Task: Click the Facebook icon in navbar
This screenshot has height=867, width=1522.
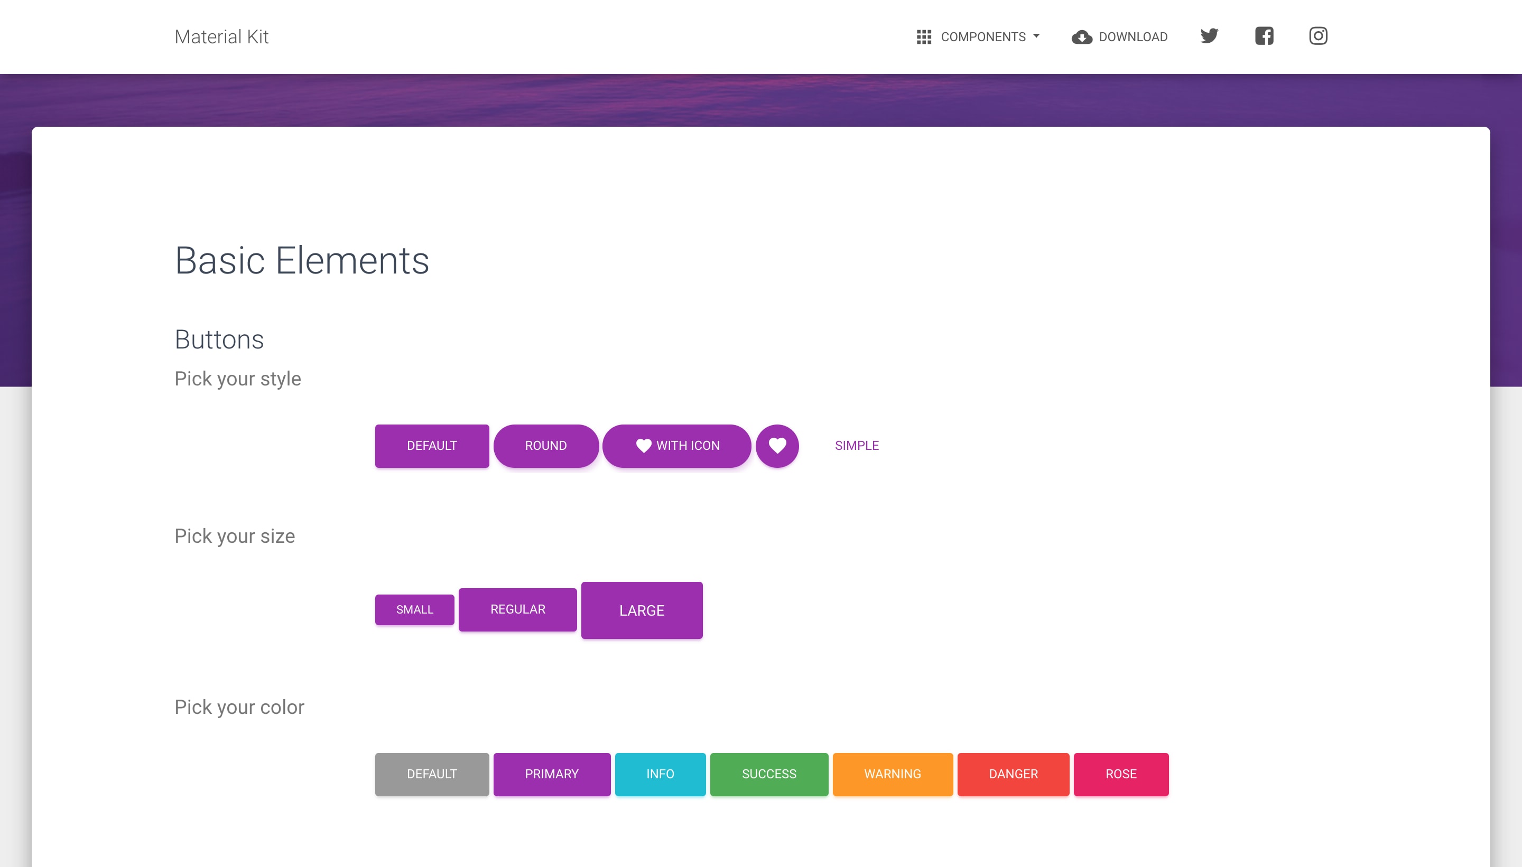Action: pyautogui.click(x=1264, y=36)
